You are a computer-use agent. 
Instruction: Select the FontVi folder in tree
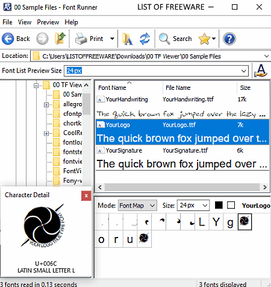click(x=68, y=171)
